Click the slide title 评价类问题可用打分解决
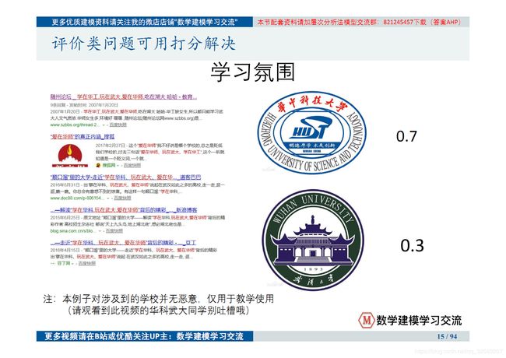Viewport: 506px width, 358px height. click(x=143, y=44)
